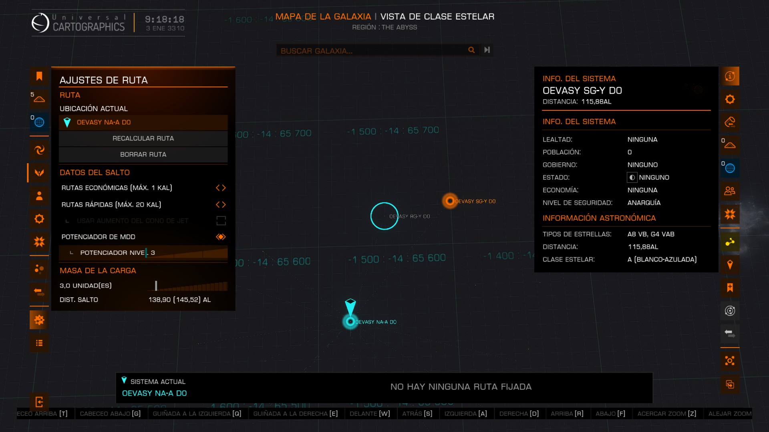
Task: Click the Clase Estelar A (Blanco-Azulada) value
Action: pyautogui.click(x=662, y=259)
